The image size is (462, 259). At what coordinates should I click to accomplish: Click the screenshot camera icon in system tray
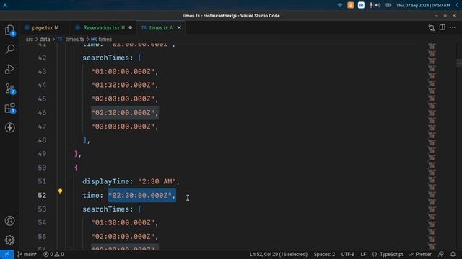tap(361, 5)
